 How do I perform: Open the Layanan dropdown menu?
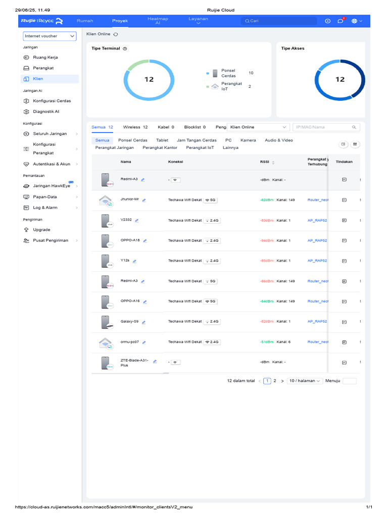coord(198,21)
